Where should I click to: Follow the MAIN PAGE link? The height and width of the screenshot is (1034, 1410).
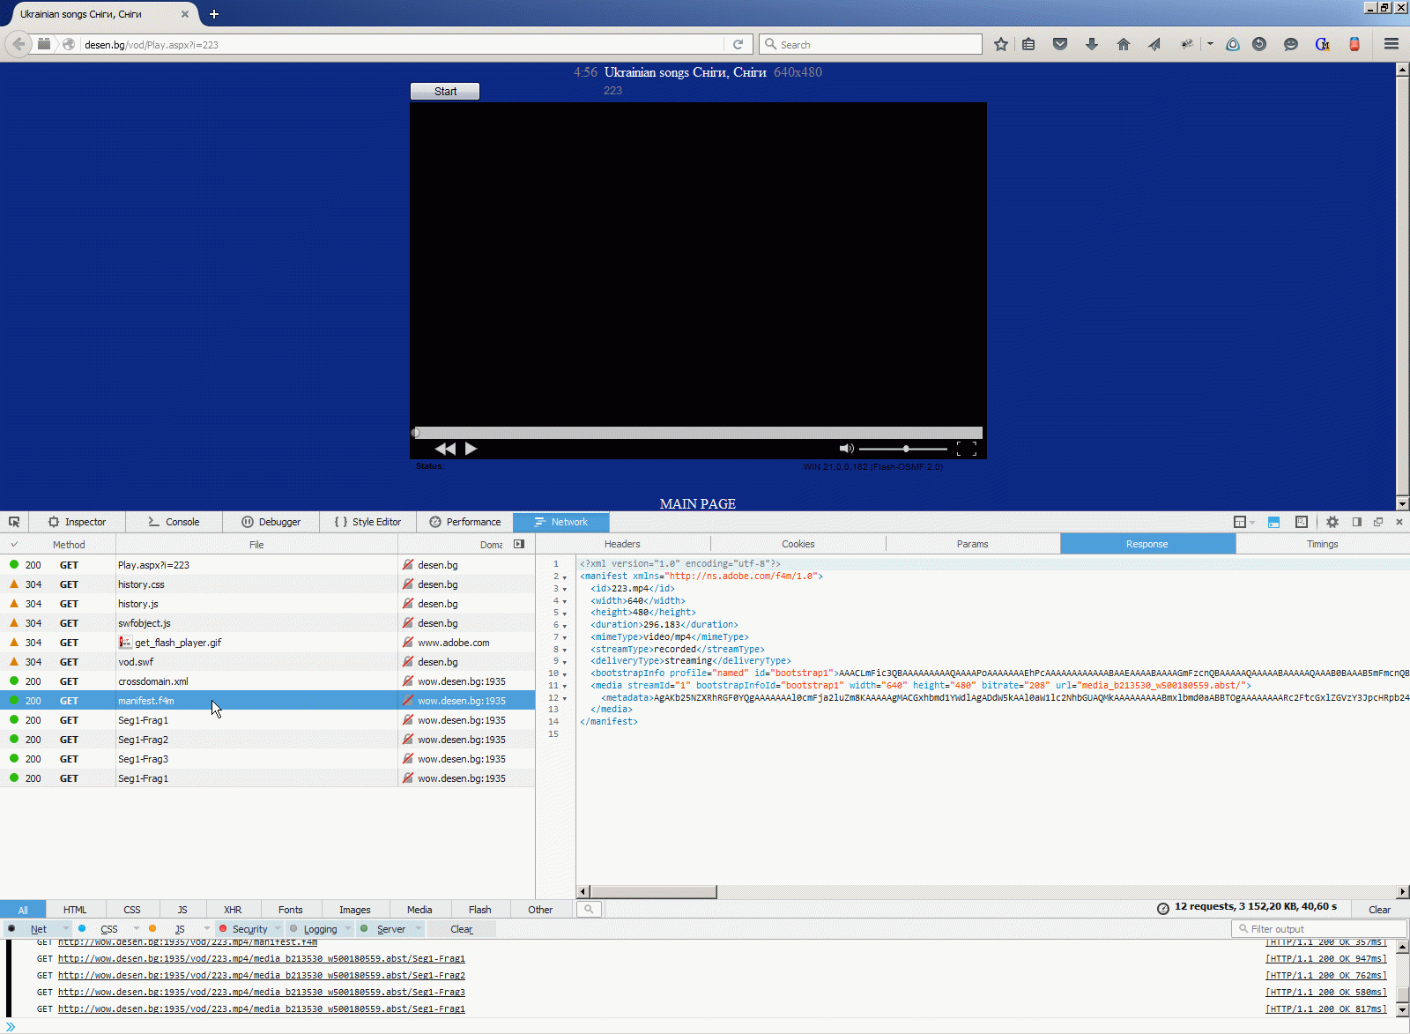pos(697,503)
